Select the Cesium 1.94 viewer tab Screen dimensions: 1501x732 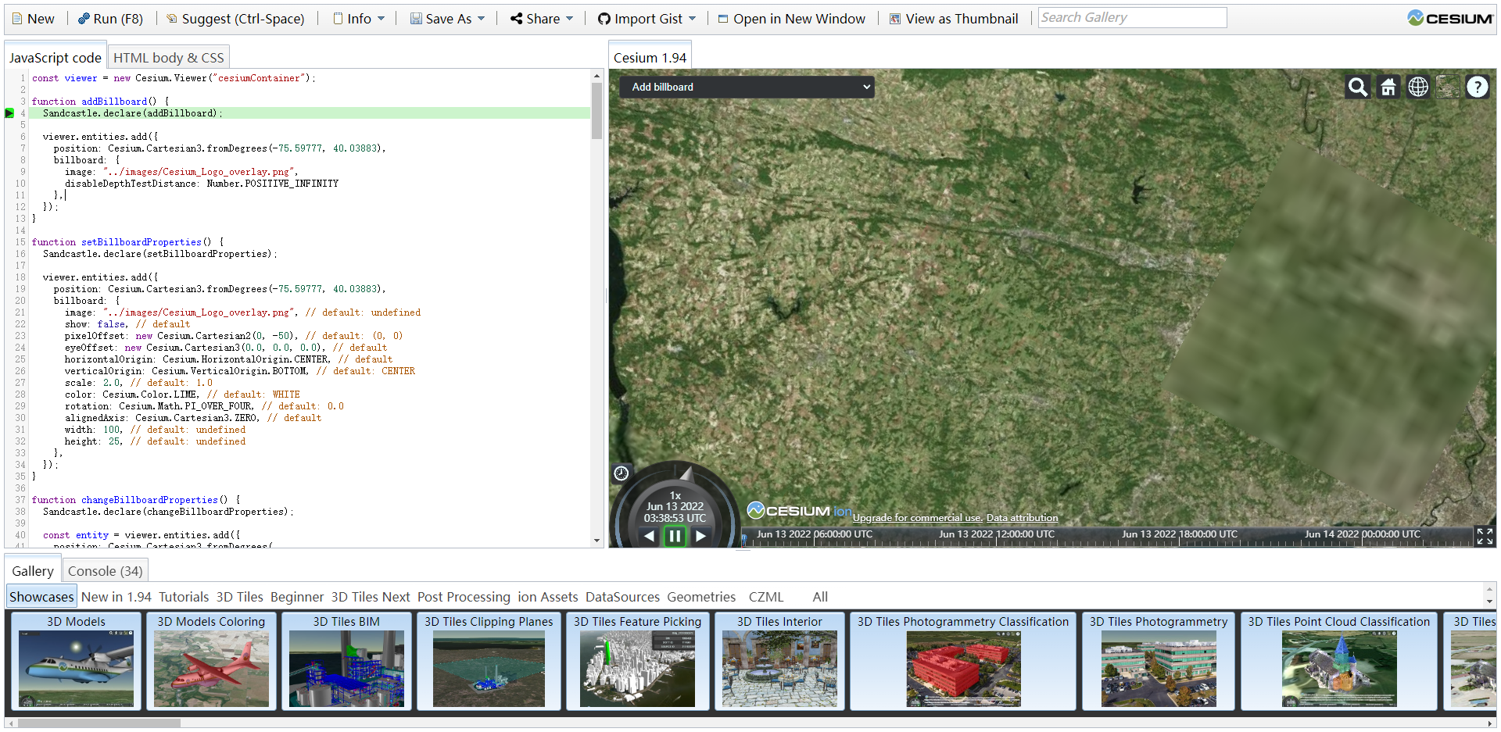(x=650, y=58)
